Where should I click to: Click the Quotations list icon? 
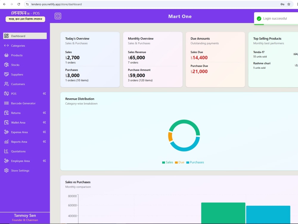point(6,151)
